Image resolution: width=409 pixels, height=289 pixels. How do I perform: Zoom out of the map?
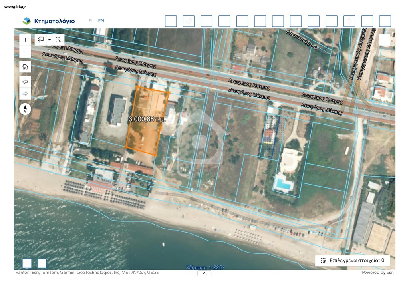pos(25,52)
